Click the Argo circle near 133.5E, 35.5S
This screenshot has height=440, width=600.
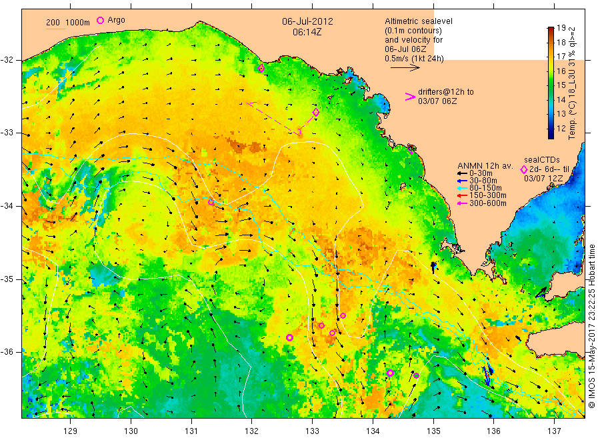pyautogui.click(x=343, y=315)
